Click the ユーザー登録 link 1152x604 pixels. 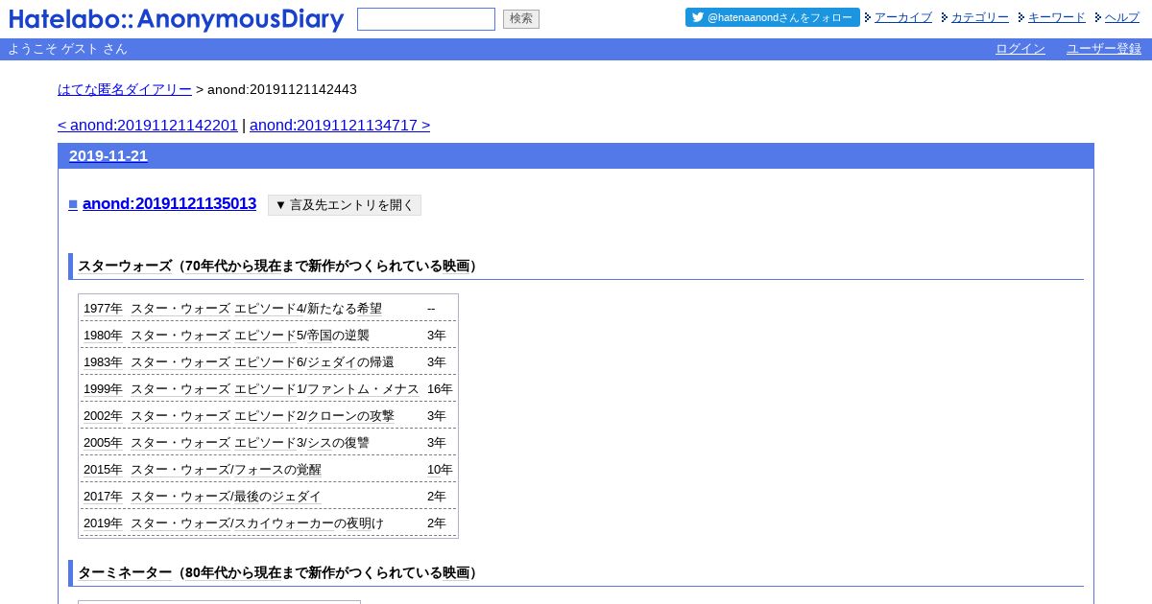click(x=1104, y=49)
